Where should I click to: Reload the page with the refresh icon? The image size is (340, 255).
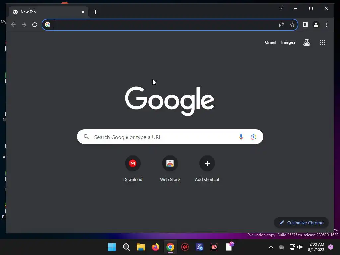click(35, 25)
